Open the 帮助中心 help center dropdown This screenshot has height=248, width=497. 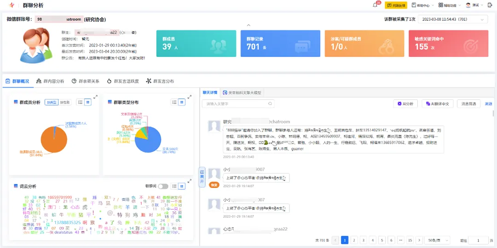422,5
